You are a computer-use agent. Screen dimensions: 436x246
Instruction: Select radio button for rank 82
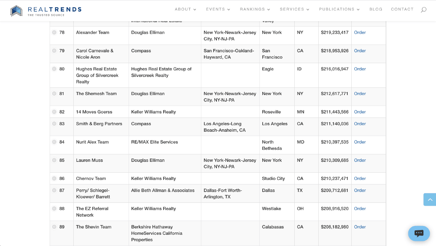pyautogui.click(x=54, y=112)
